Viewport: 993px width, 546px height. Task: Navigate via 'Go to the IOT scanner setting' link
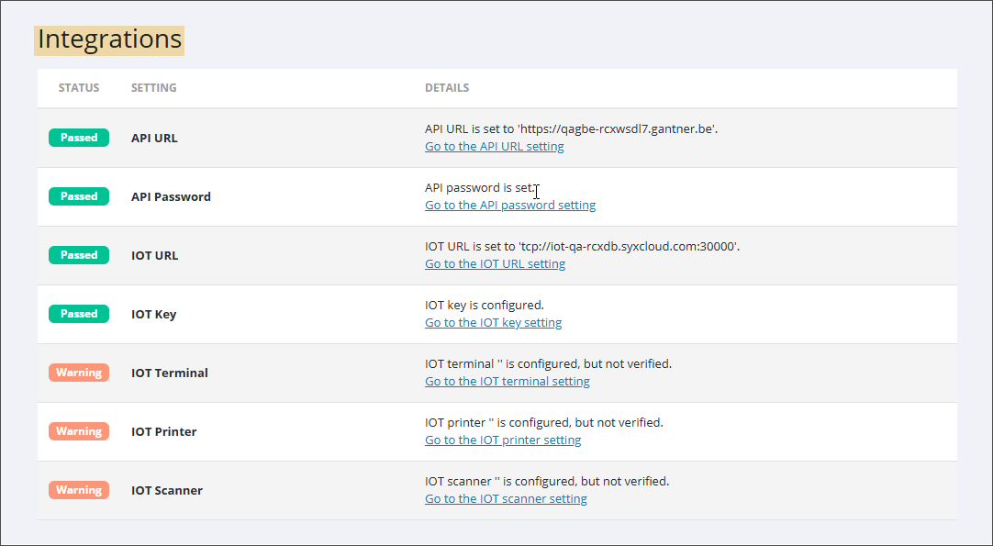click(506, 499)
